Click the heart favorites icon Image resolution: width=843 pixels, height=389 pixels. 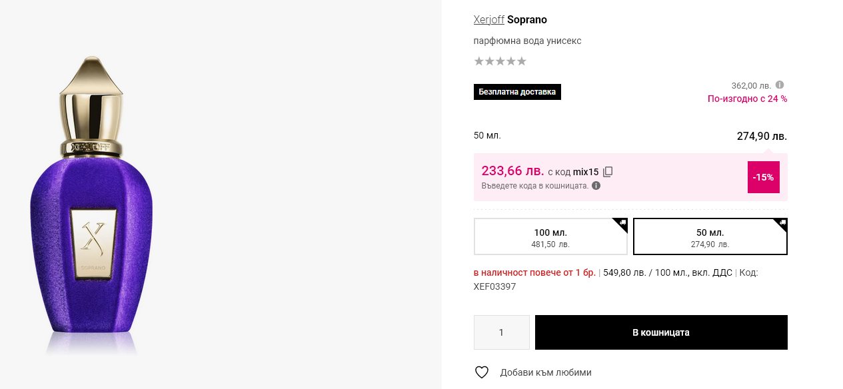(x=482, y=372)
